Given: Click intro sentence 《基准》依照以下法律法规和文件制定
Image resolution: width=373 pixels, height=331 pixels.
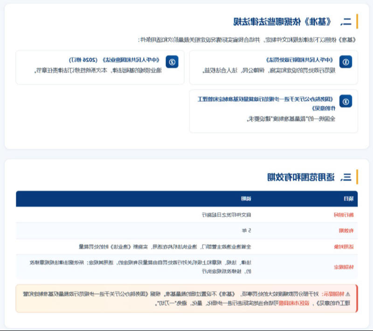Looking at the screenshot, I should (x=311, y=40).
